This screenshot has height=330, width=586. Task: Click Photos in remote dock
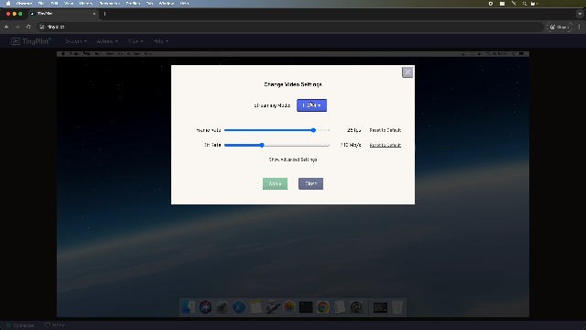click(x=289, y=308)
